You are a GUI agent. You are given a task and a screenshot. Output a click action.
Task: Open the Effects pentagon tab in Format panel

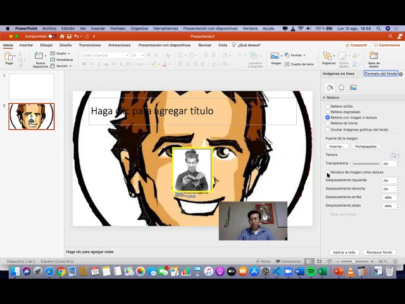pos(341,87)
